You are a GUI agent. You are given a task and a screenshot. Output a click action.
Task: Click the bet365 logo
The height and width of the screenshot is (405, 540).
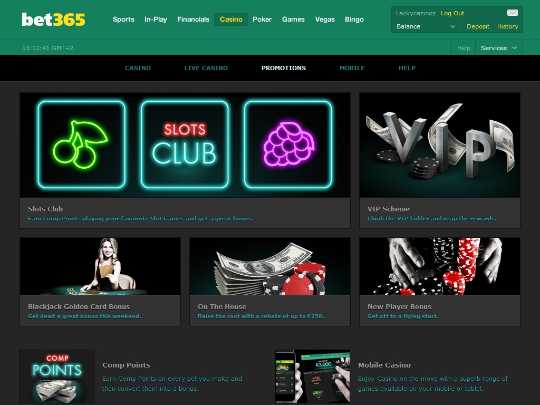[53, 20]
